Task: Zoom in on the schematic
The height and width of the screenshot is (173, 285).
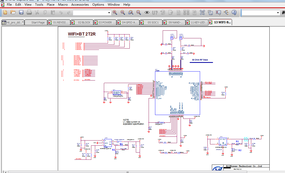Action: (115, 12)
